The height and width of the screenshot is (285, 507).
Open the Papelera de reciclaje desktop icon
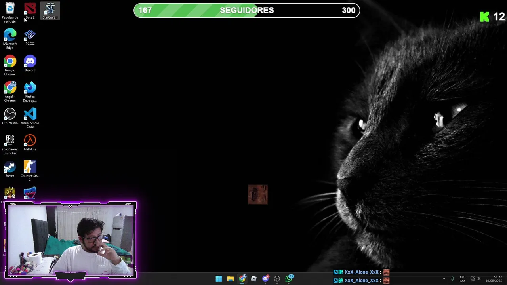[x=10, y=13]
